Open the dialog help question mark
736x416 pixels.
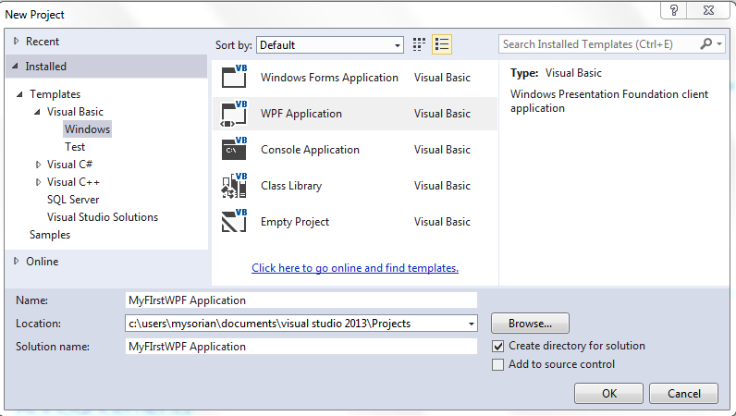coord(674,10)
